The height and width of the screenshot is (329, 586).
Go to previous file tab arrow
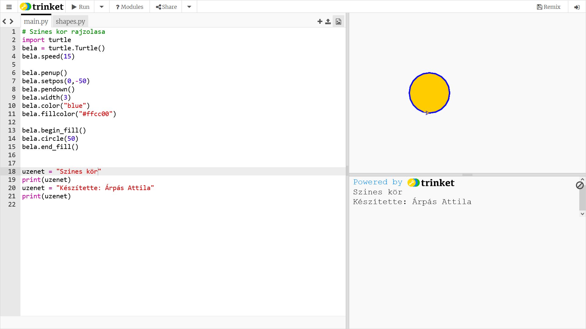coord(4,21)
